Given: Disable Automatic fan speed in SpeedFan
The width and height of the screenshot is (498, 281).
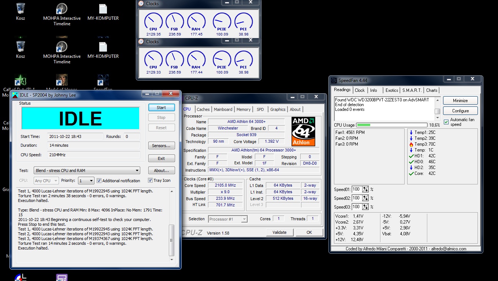Looking at the screenshot, I should 446,122.
